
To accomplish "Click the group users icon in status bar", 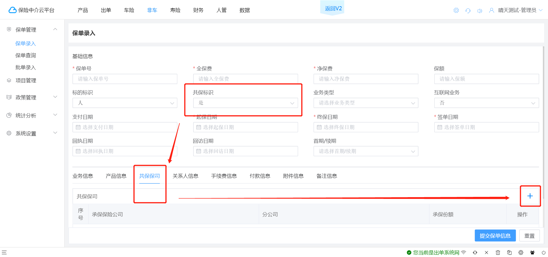I will (532, 252).
